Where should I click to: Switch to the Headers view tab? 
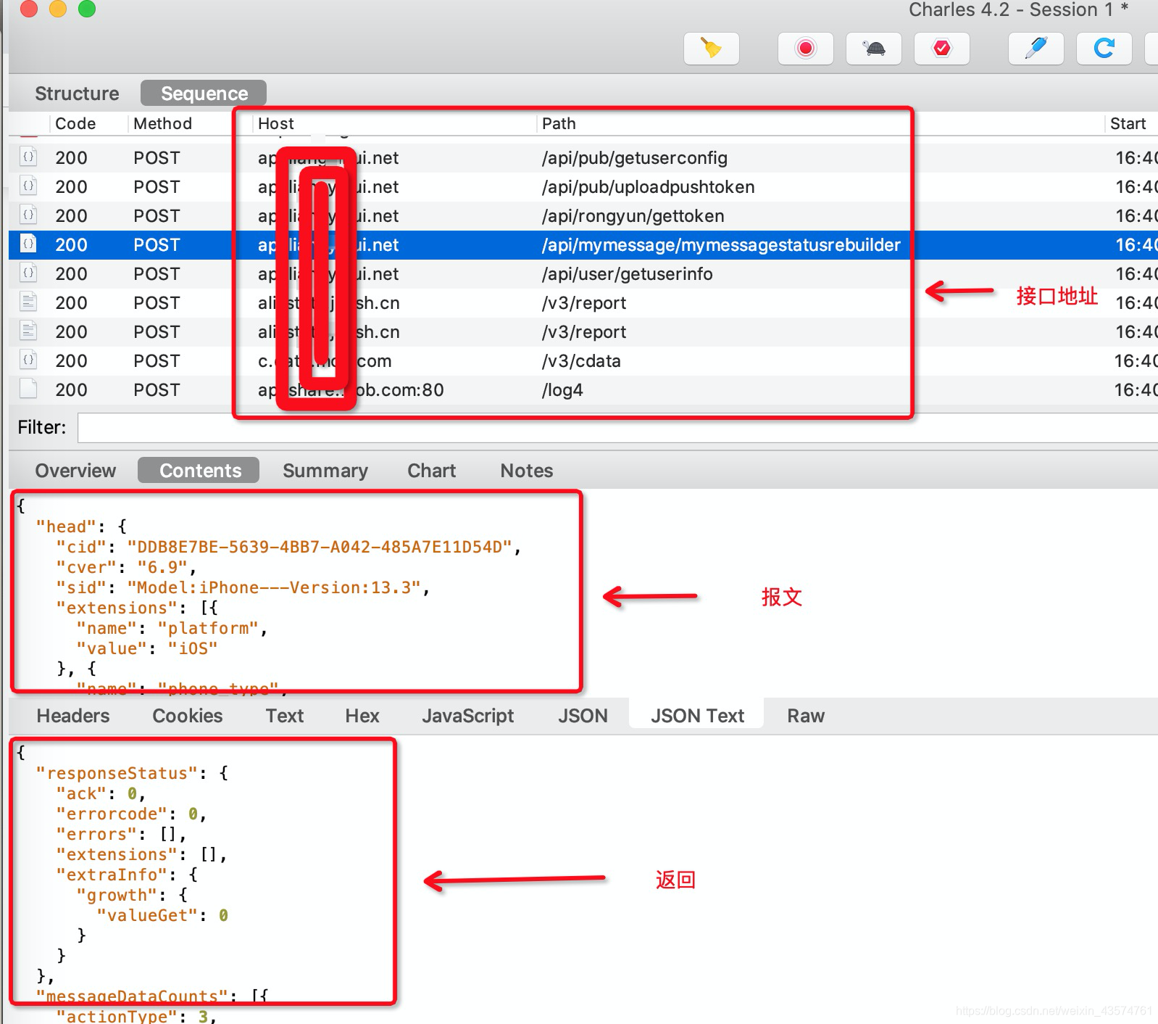tap(73, 716)
